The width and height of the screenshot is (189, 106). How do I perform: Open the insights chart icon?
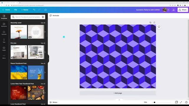[x=174, y=10]
